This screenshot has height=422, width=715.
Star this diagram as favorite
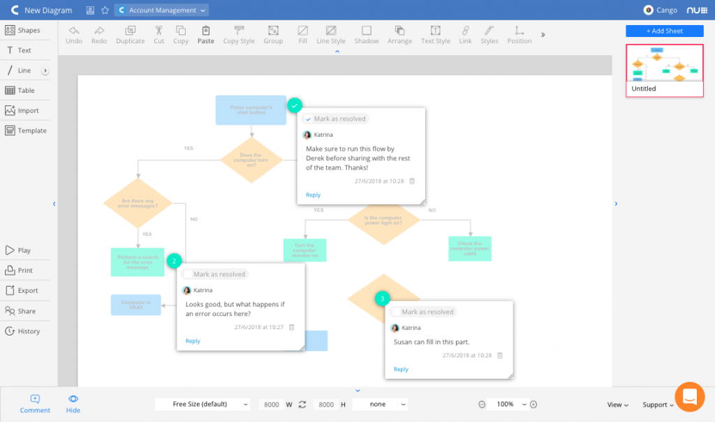click(x=105, y=10)
